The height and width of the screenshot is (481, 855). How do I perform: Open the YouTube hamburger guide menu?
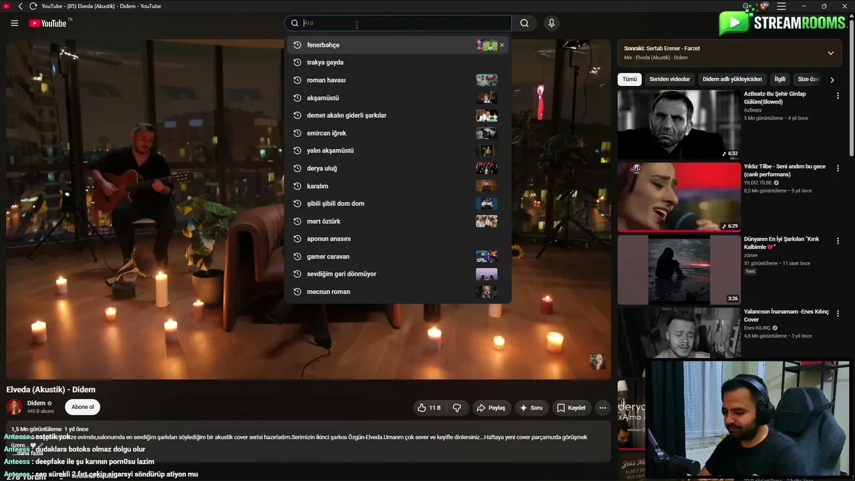click(x=14, y=23)
